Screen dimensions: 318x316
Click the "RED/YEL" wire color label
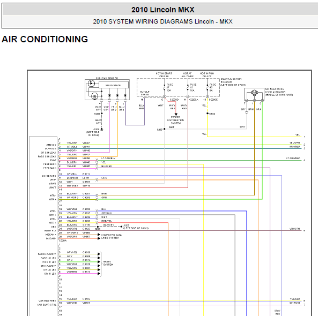(x=107, y=221)
